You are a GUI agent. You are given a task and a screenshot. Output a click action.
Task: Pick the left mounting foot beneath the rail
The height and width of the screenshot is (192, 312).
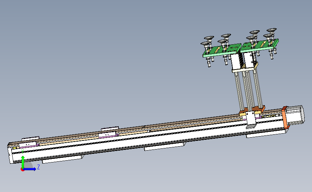point(63,160)
